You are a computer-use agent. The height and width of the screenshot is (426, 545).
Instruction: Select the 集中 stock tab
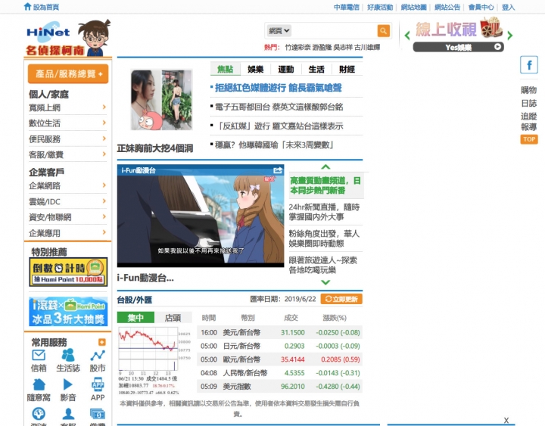click(x=135, y=318)
